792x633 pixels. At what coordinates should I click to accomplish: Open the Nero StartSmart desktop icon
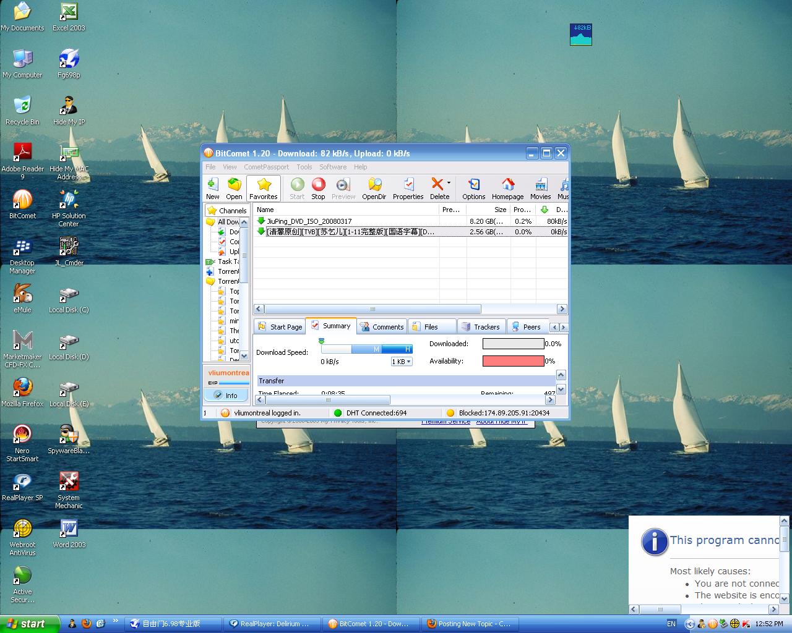22,443
